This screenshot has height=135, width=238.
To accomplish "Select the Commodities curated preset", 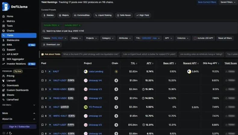I will click(x=82, y=15).
